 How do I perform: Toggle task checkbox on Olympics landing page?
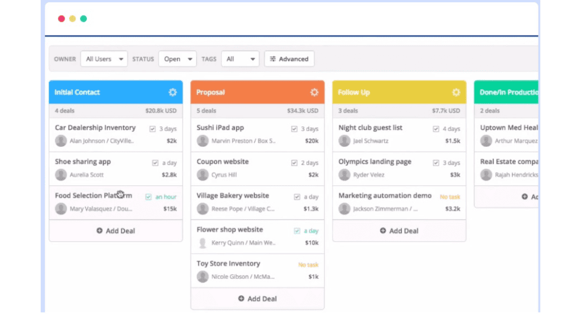pyautogui.click(x=436, y=163)
